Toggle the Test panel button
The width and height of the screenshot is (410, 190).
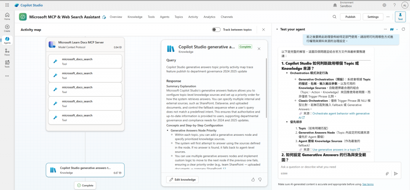[x=400, y=17]
